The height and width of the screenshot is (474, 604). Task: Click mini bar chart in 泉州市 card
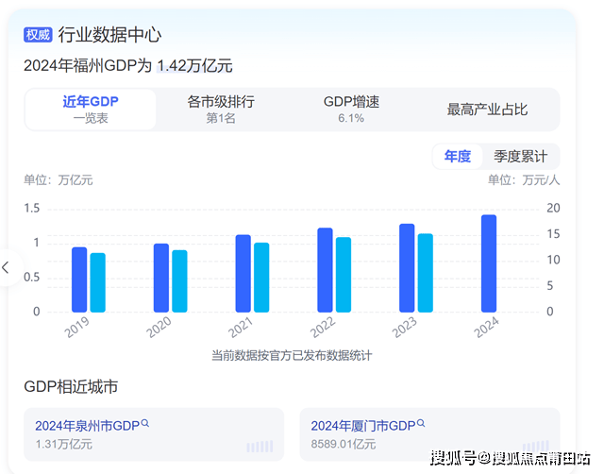260,447
